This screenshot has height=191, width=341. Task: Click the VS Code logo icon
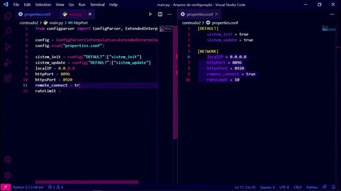(6, 5)
